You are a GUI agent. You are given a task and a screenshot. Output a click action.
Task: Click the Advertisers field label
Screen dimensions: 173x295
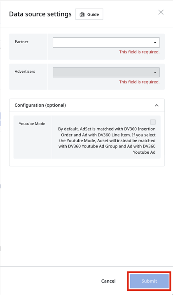point(25,71)
